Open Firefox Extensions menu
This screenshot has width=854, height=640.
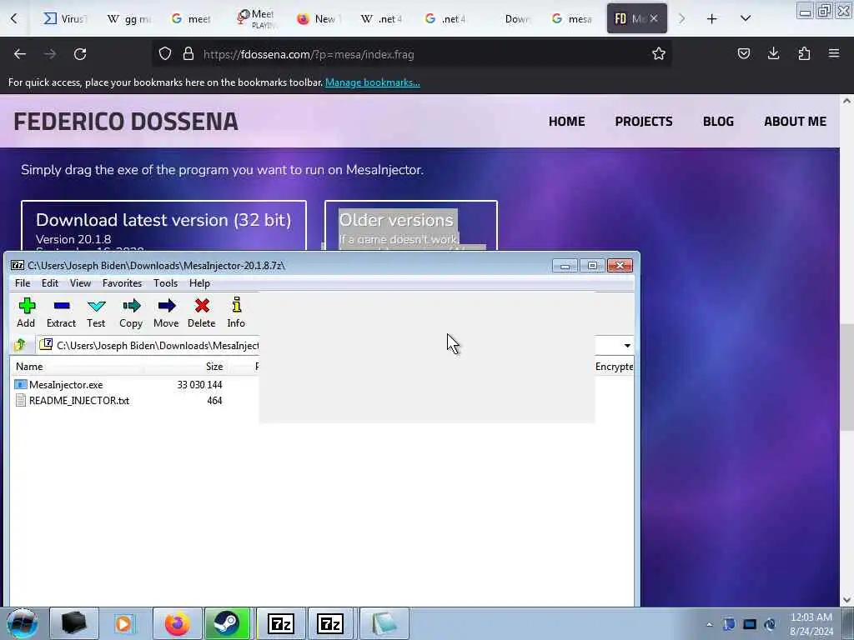click(x=804, y=54)
